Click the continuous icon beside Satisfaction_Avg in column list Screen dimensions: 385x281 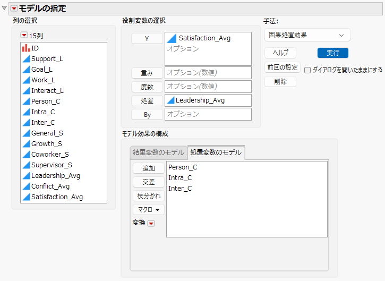click(x=26, y=197)
